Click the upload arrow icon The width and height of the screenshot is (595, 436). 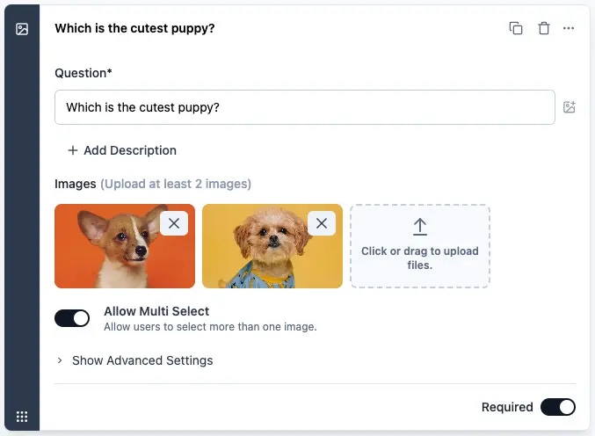point(420,227)
